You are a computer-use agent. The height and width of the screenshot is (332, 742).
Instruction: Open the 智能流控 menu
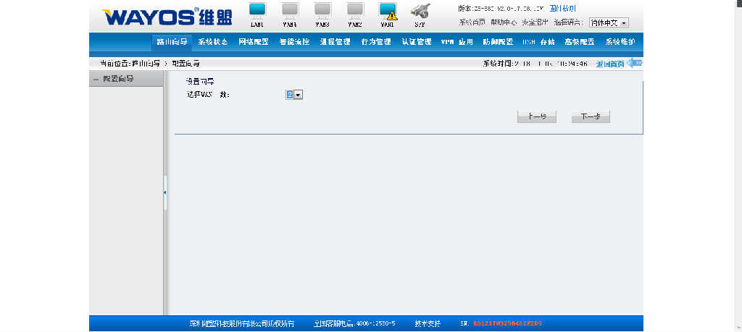[x=294, y=42]
